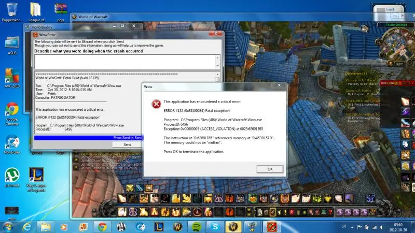Click the blue Press Send to Send progress bar

pyautogui.click(x=88, y=138)
